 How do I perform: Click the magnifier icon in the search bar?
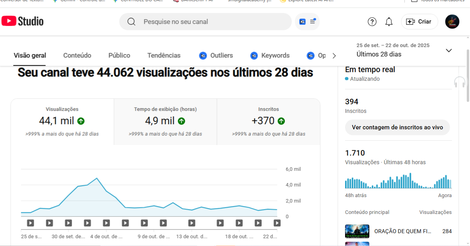[x=131, y=22]
